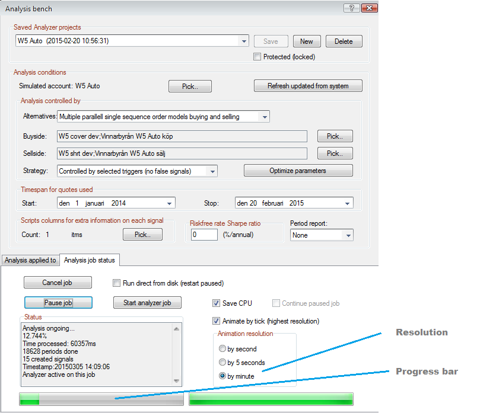Pick the Buyside order models

click(335, 136)
